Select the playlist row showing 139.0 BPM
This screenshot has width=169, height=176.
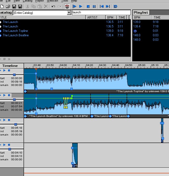point(151,22)
